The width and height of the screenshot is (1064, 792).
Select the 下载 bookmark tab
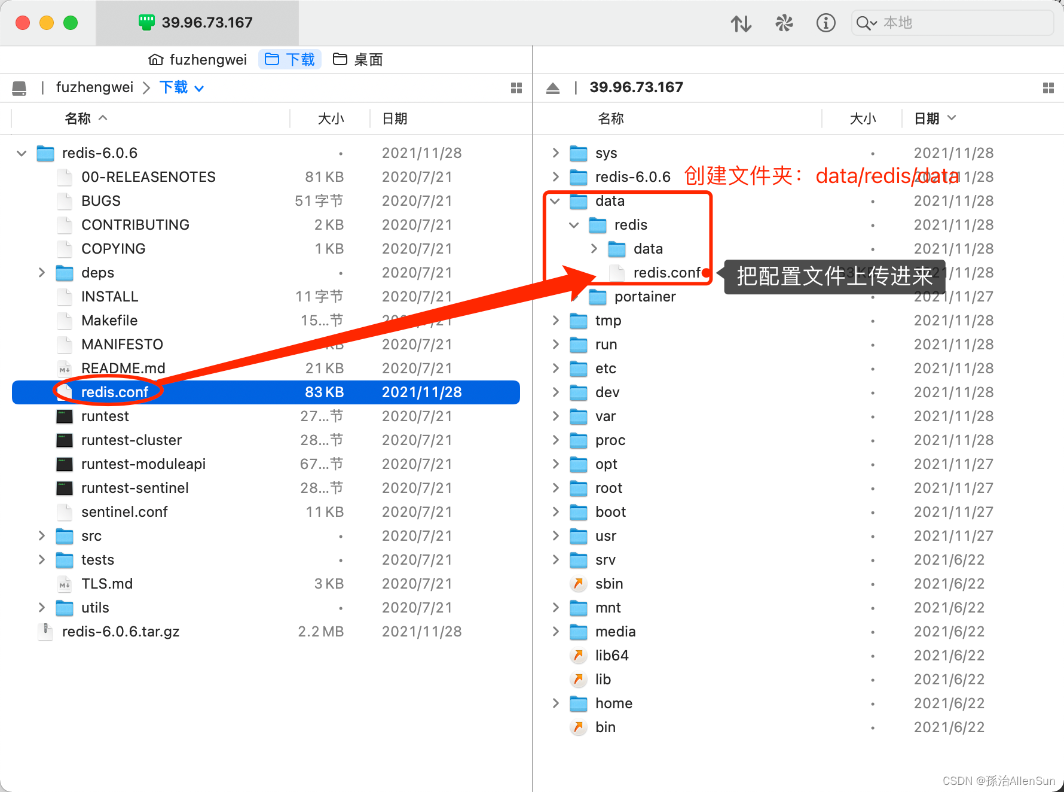tap(290, 59)
